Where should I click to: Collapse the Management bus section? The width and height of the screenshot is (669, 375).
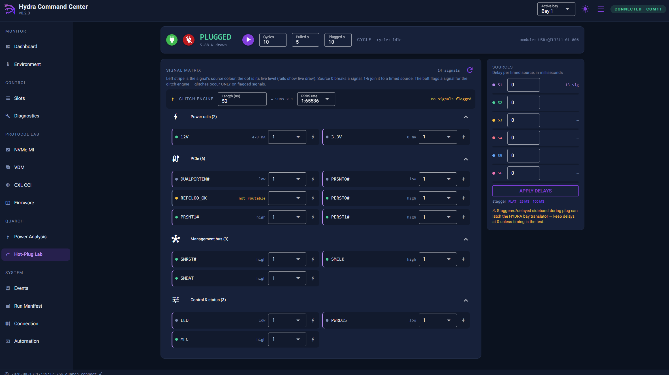pos(466,239)
